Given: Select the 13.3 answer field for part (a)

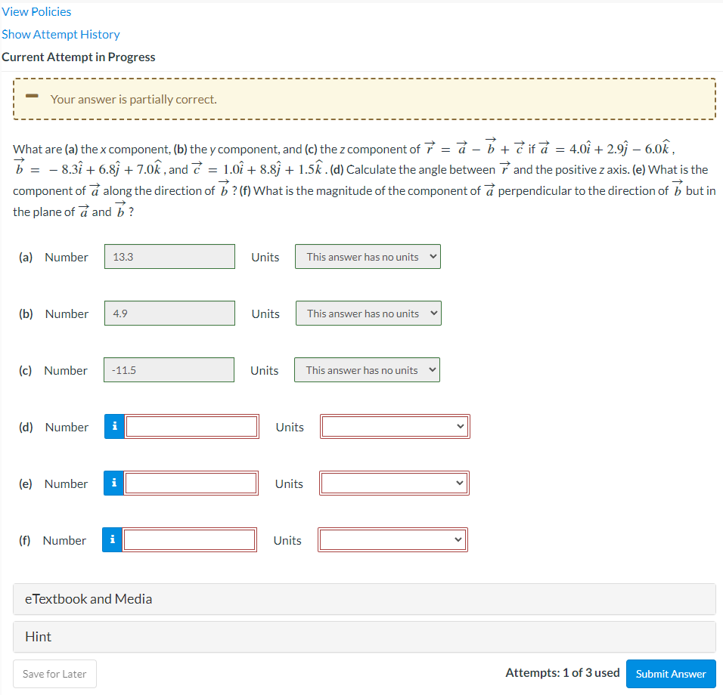Looking at the screenshot, I should (x=169, y=256).
